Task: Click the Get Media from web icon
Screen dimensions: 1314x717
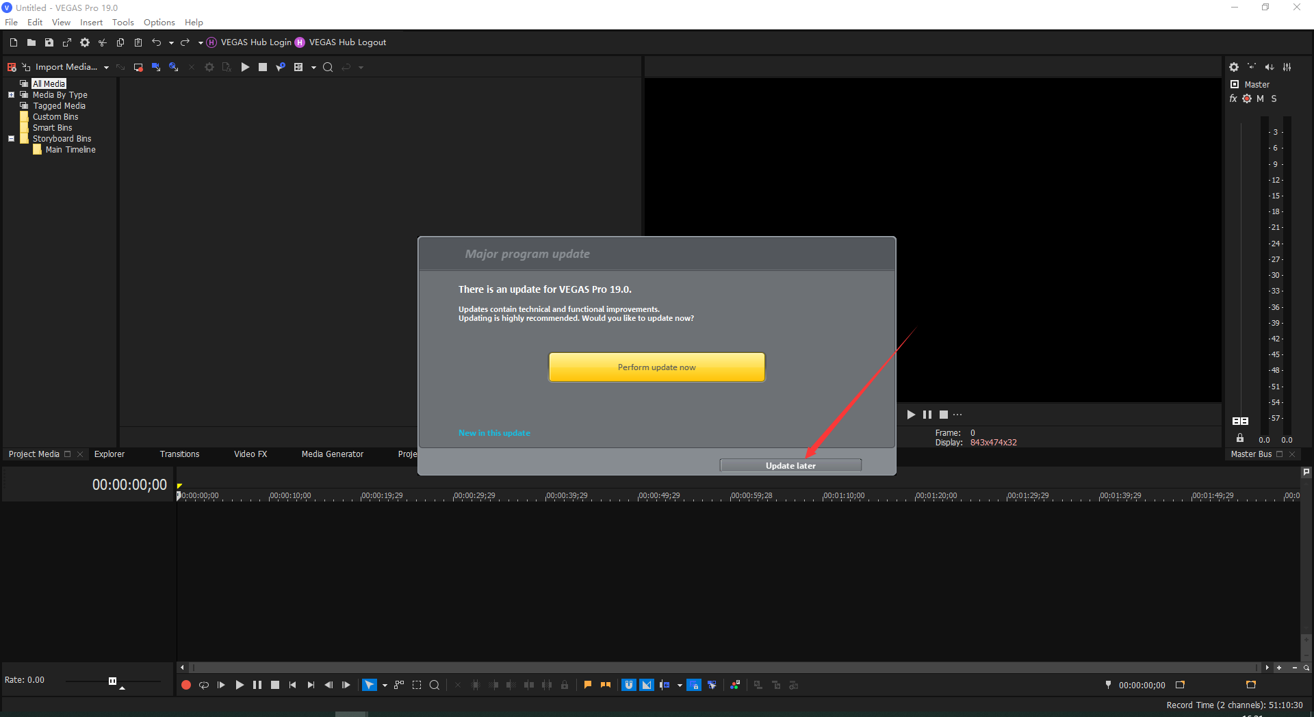Action: [x=174, y=67]
